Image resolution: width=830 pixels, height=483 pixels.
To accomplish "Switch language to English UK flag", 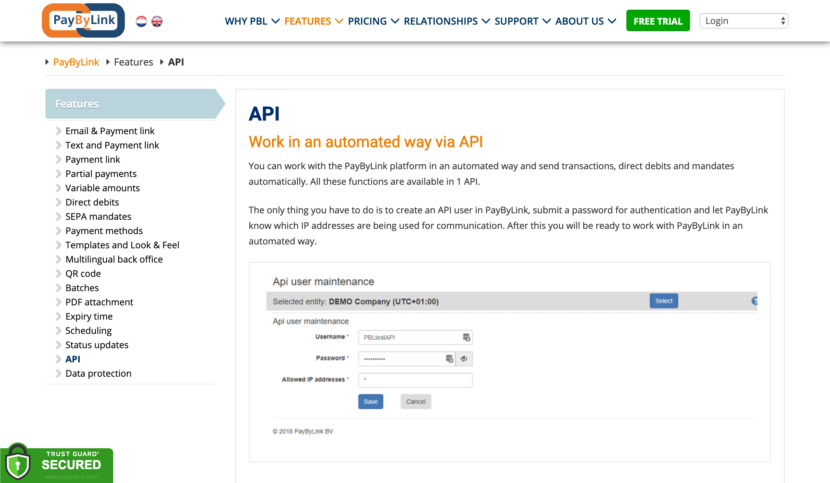I will tap(157, 21).
